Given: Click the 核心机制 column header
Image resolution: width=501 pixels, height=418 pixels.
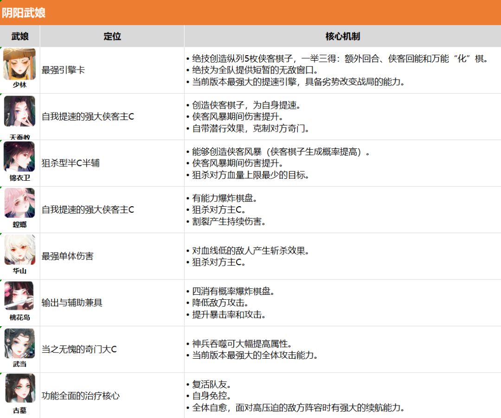Looking at the screenshot, I should point(342,36).
